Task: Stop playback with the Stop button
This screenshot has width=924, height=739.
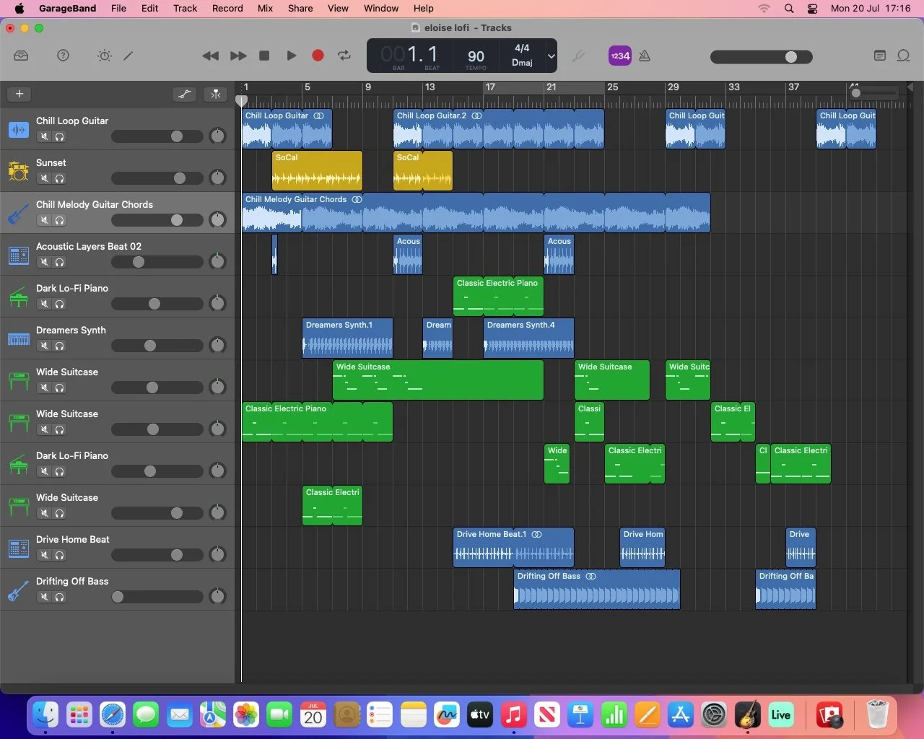Action: pyautogui.click(x=264, y=56)
